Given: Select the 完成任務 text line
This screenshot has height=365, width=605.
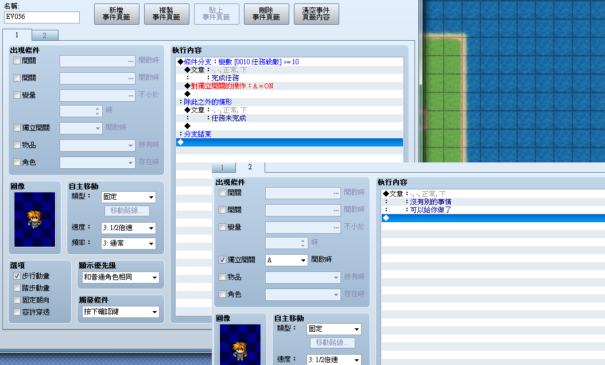Looking at the screenshot, I should tap(290, 78).
